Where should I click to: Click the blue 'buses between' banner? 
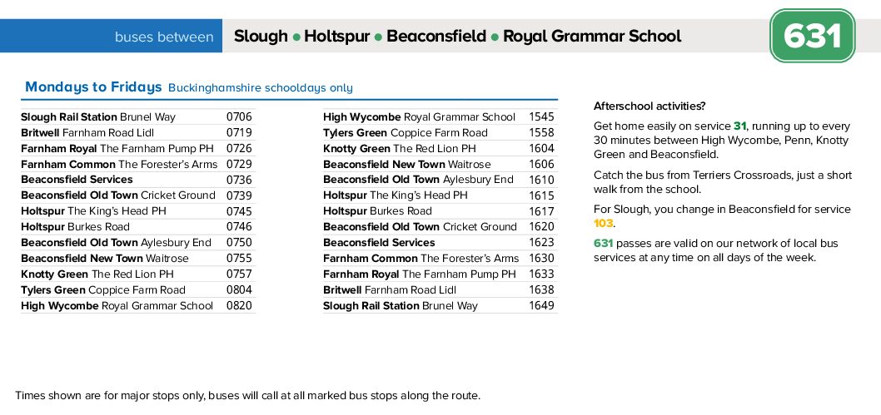coord(112,37)
